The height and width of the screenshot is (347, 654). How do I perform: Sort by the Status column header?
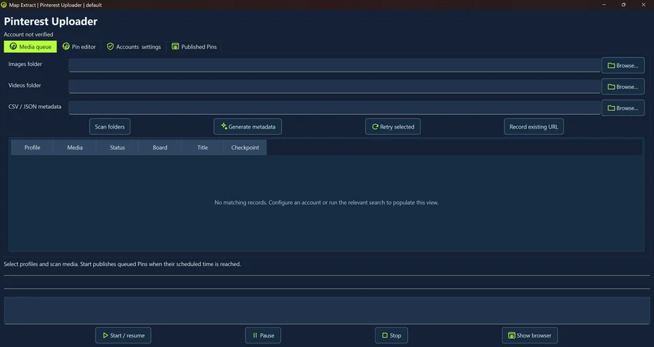[117, 148]
